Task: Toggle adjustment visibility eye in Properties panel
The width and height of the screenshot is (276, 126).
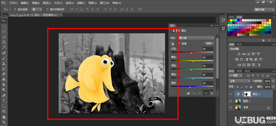Action: (x=206, y=94)
